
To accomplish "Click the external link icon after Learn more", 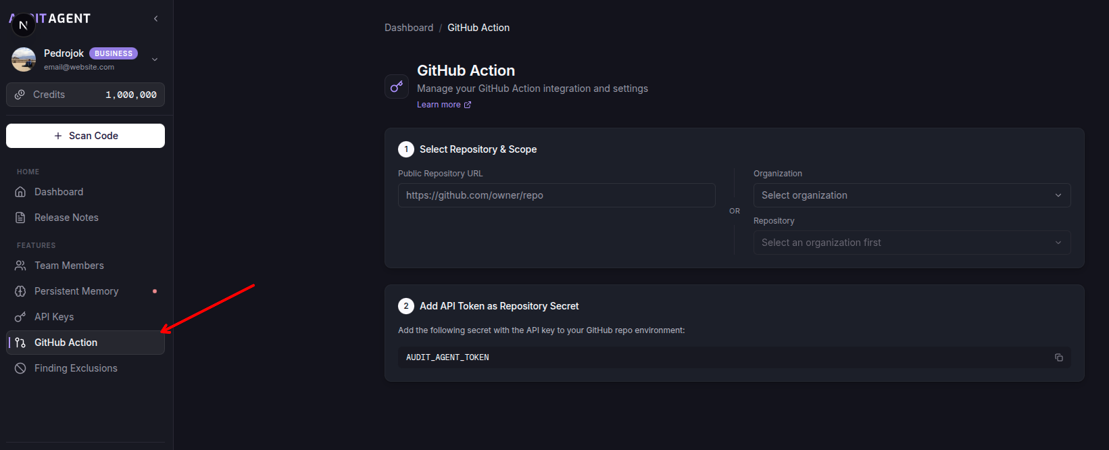I will pos(468,105).
